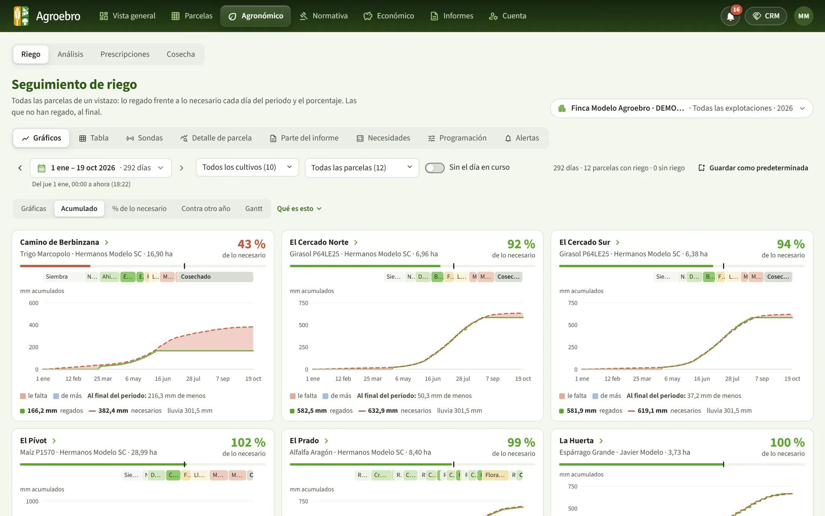The height and width of the screenshot is (516, 825).
Task: Open the Normativa section
Action: click(324, 16)
